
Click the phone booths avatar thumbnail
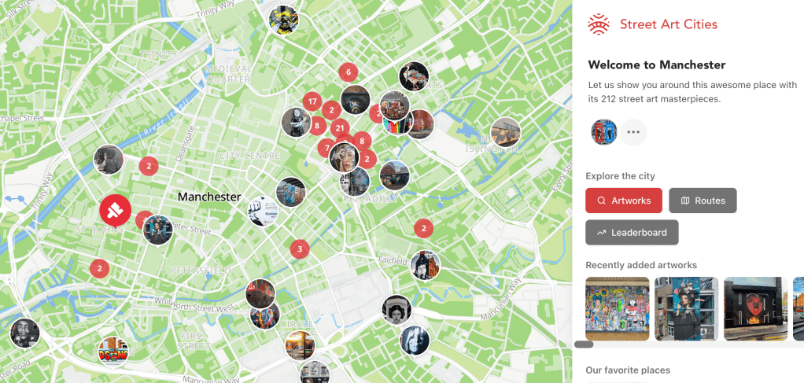[x=603, y=132]
